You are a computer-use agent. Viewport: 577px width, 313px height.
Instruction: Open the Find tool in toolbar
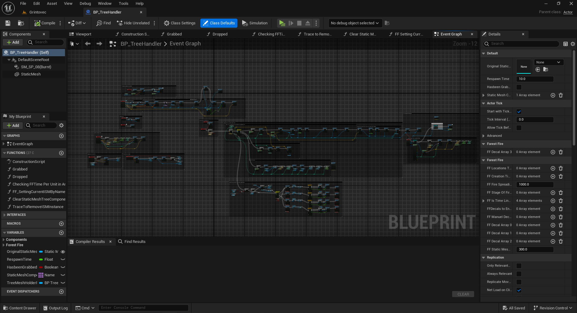[103, 23]
